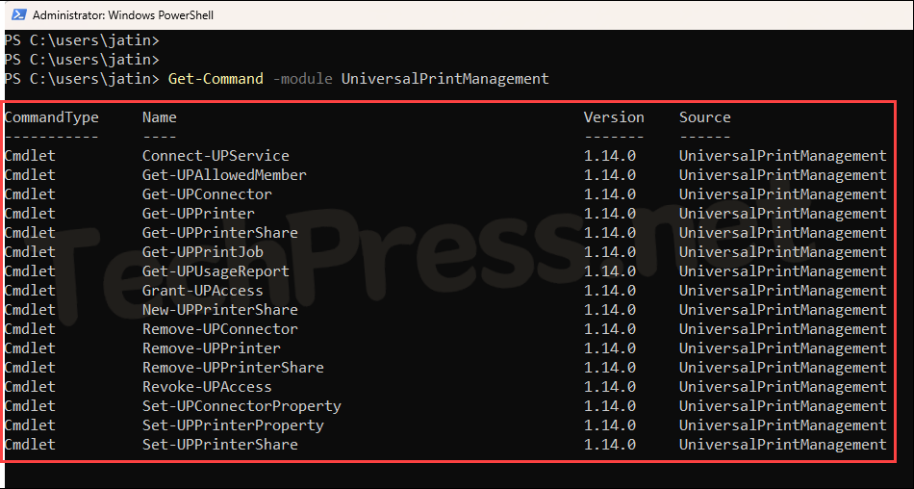Viewport: 914px width, 489px height.
Task: Click the PowerShell icon in title bar
Action: [18, 14]
